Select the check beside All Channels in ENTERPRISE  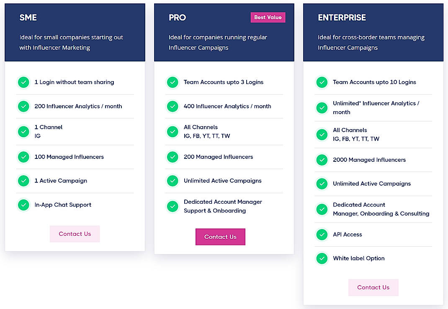tap(322, 134)
